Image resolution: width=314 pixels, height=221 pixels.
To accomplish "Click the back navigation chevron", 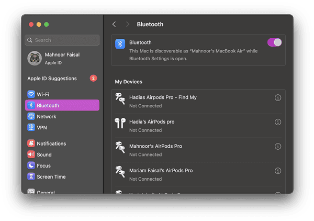I will point(114,24).
